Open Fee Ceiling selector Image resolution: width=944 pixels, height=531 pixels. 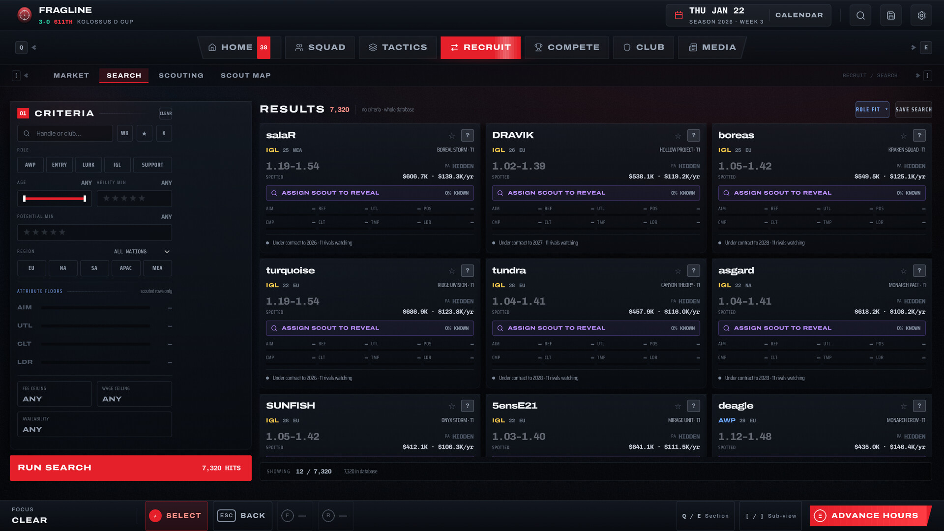(55, 394)
